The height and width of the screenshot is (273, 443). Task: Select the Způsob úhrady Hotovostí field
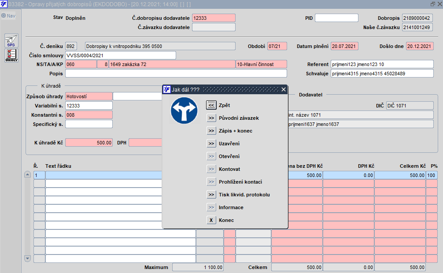tap(89, 96)
